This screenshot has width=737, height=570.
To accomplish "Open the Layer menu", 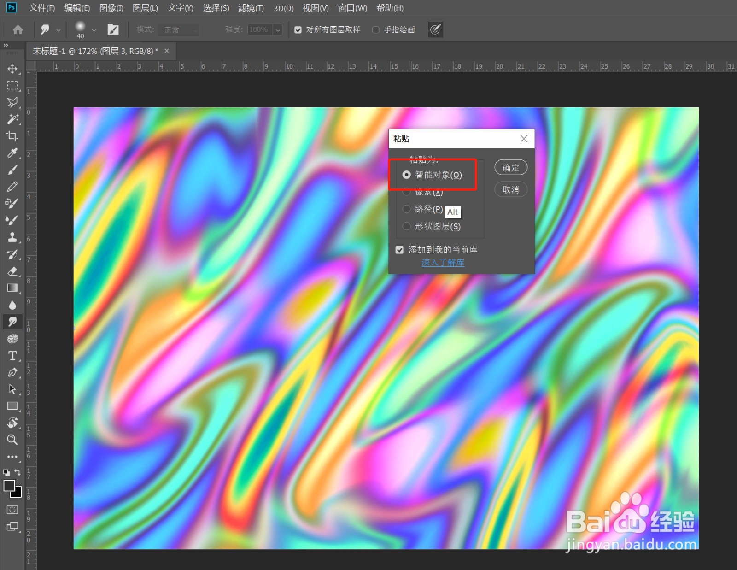I will pos(145,8).
